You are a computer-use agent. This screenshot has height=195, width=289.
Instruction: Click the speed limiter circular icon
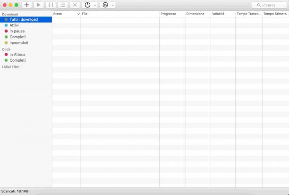click(x=105, y=5)
